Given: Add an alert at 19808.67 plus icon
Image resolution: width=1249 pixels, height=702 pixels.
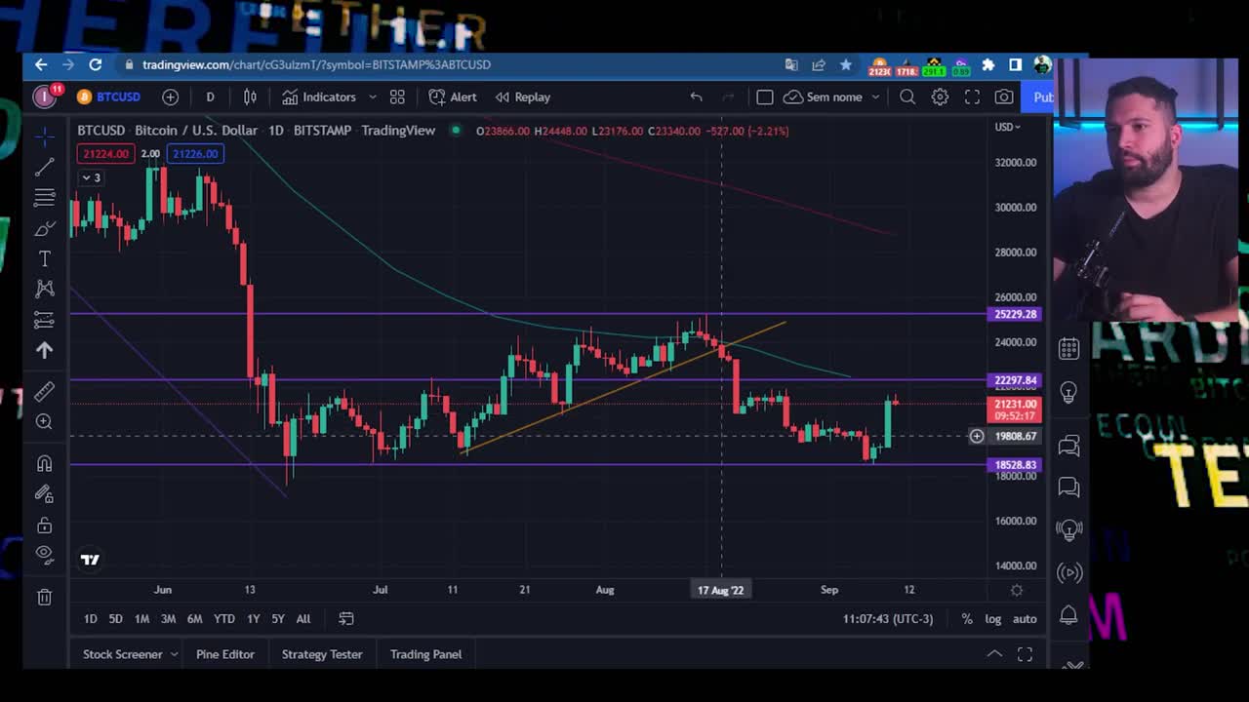Looking at the screenshot, I should (976, 436).
